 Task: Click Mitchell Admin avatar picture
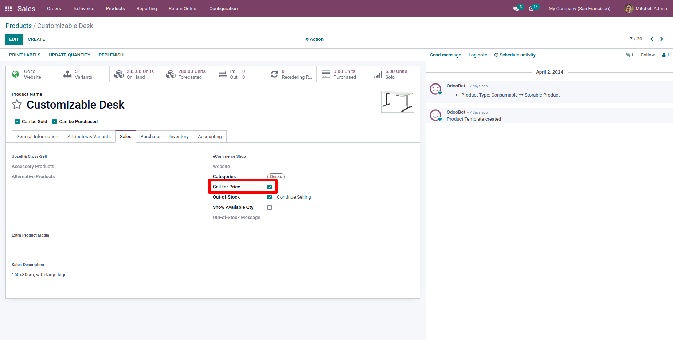tap(629, 9)
